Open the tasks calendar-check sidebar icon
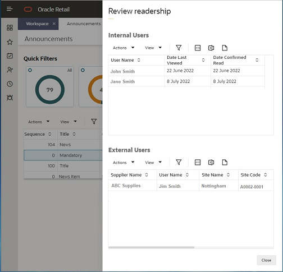Viewport: 283px width, 272px height. click(x=10, y=56)
